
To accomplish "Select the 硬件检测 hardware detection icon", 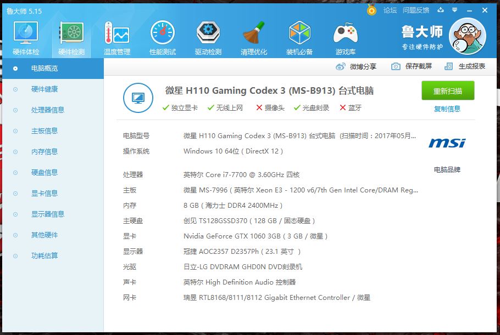I will [x=71, y=37].
